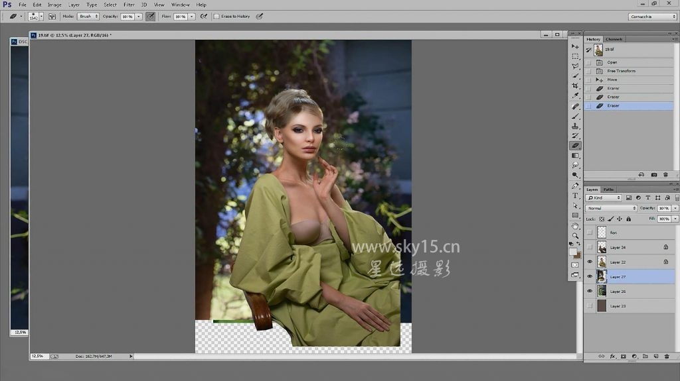Click the switch foreground/background colors icon
The width and height of the screenshot is (680, 381).
pos(578,244)
